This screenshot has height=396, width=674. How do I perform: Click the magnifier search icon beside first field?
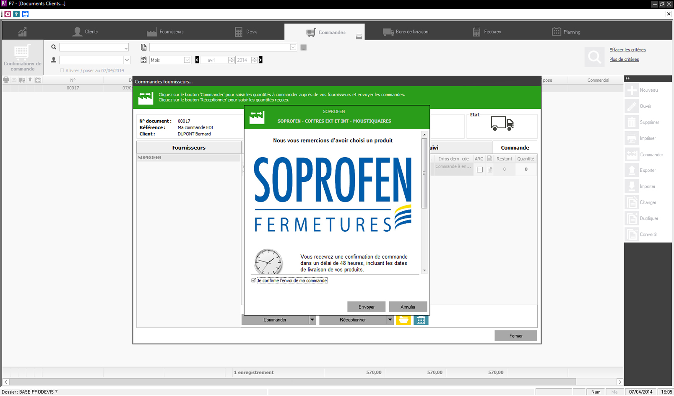click(x=54, y=47)
